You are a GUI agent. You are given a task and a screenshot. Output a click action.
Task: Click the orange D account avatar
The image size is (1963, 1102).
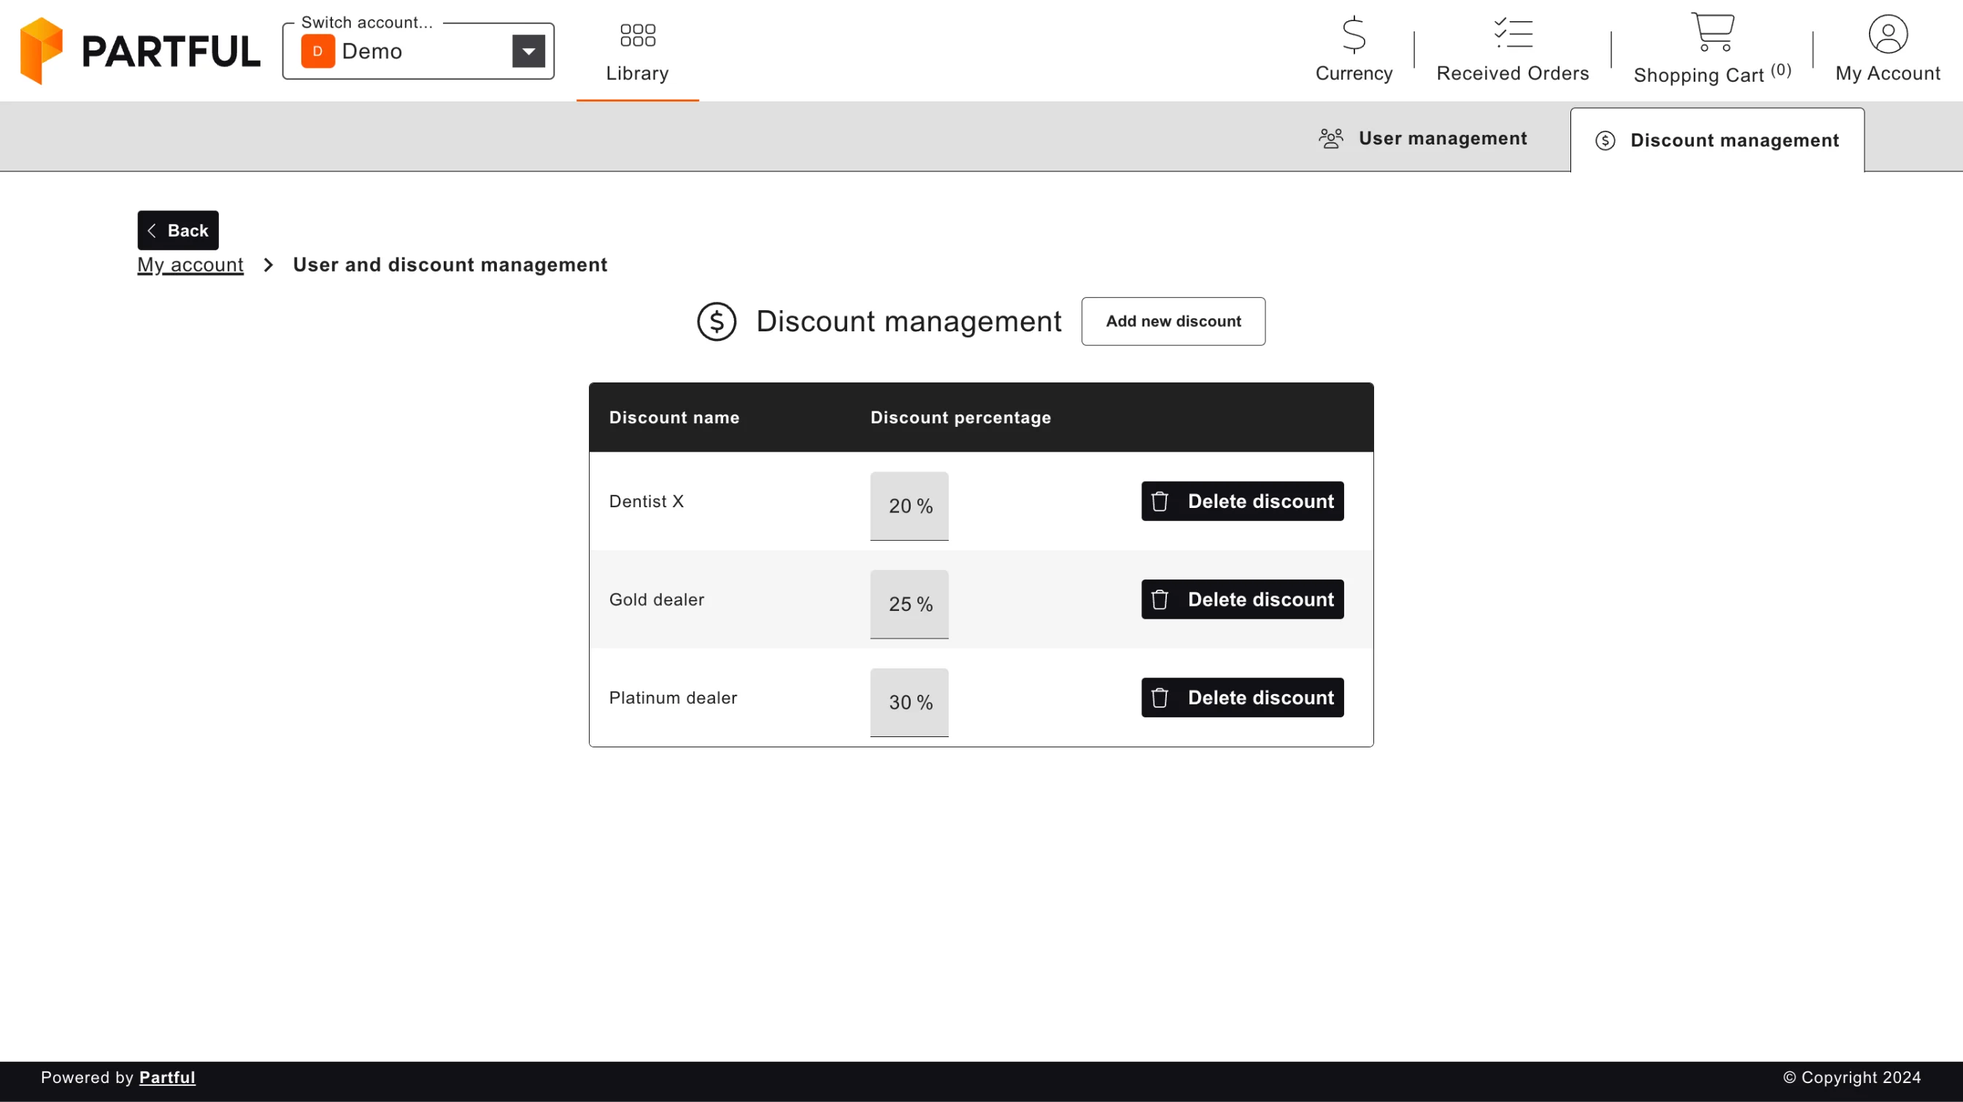(317, 51)
